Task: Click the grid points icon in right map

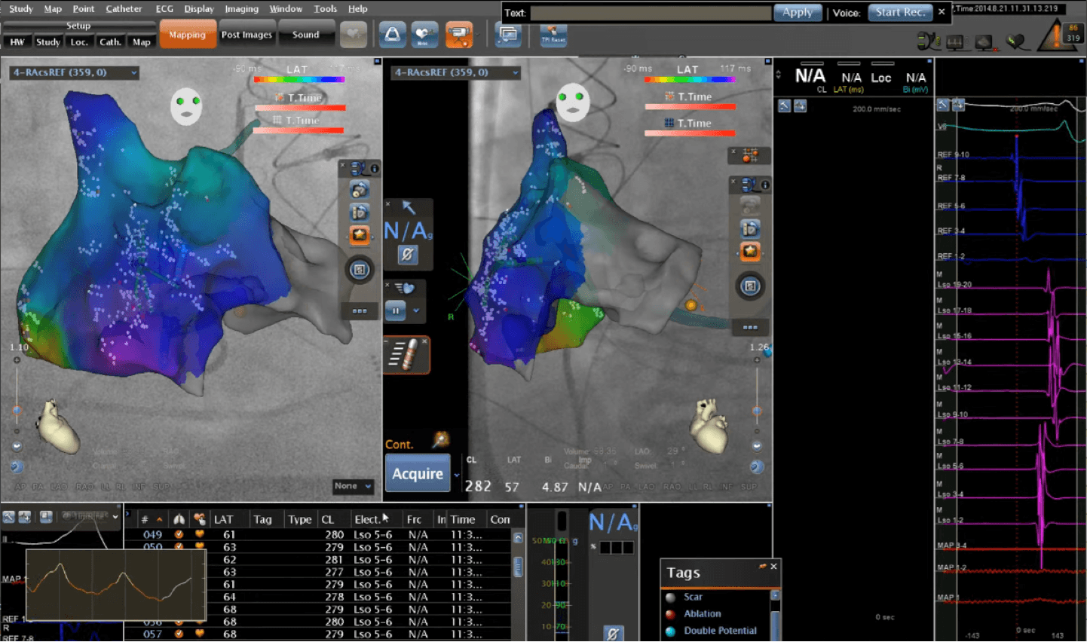Action: [749, 156]
